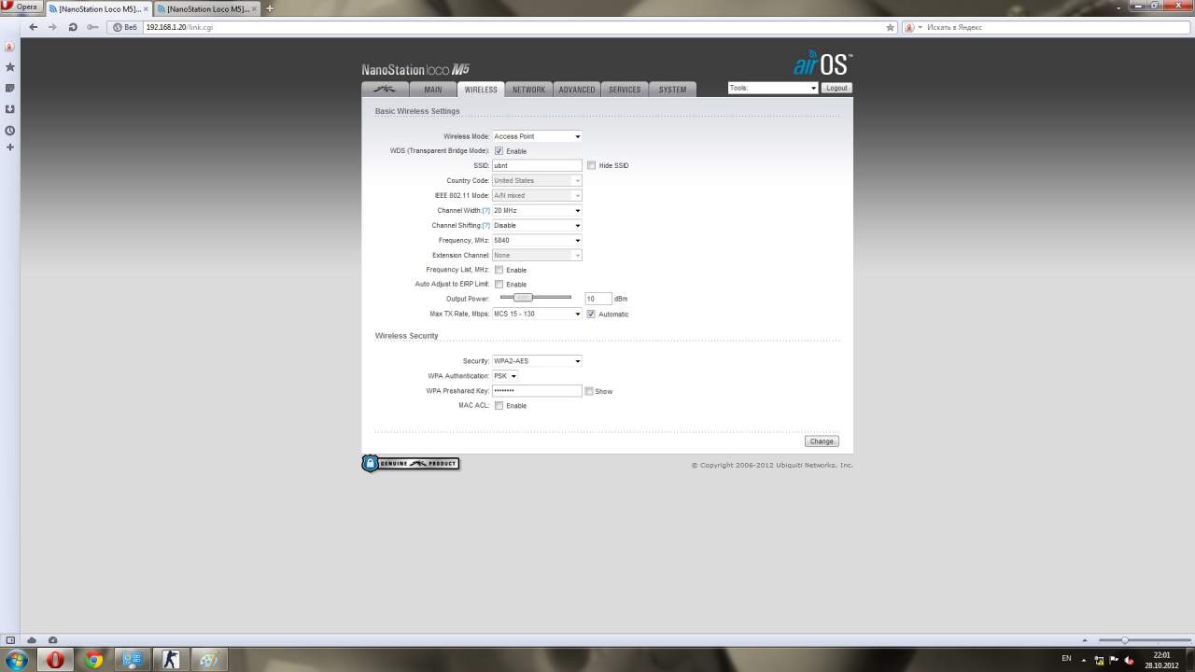Viewport: 1195px width, 672px height.
Task: Open the EN language indicator in the tray
Action: click(1066, 659)
